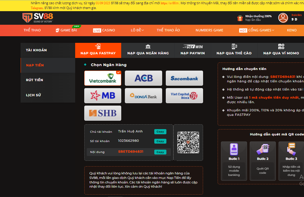
Task: Open THỂ THAO ẢO menu
Action: (168, 30)
